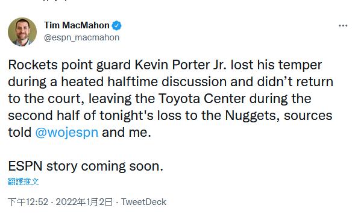Open the @espn_macmahon handle
The width and height of the screenshot is (358, 217).
(82, 37)
